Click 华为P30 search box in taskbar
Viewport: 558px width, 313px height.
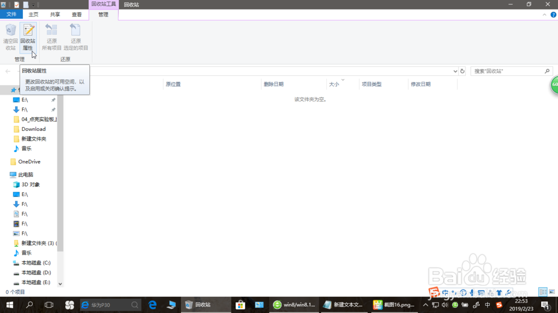point(110,305)
